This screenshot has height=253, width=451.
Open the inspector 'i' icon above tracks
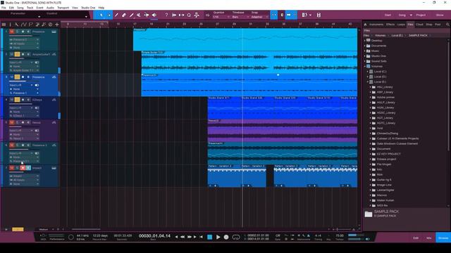(x=10, y=25)
